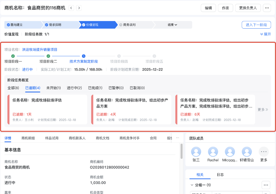Open overdue task card assigned to 王小利
Screen dimensions: 276x194
pyautogui.click(x=48, y=109)
